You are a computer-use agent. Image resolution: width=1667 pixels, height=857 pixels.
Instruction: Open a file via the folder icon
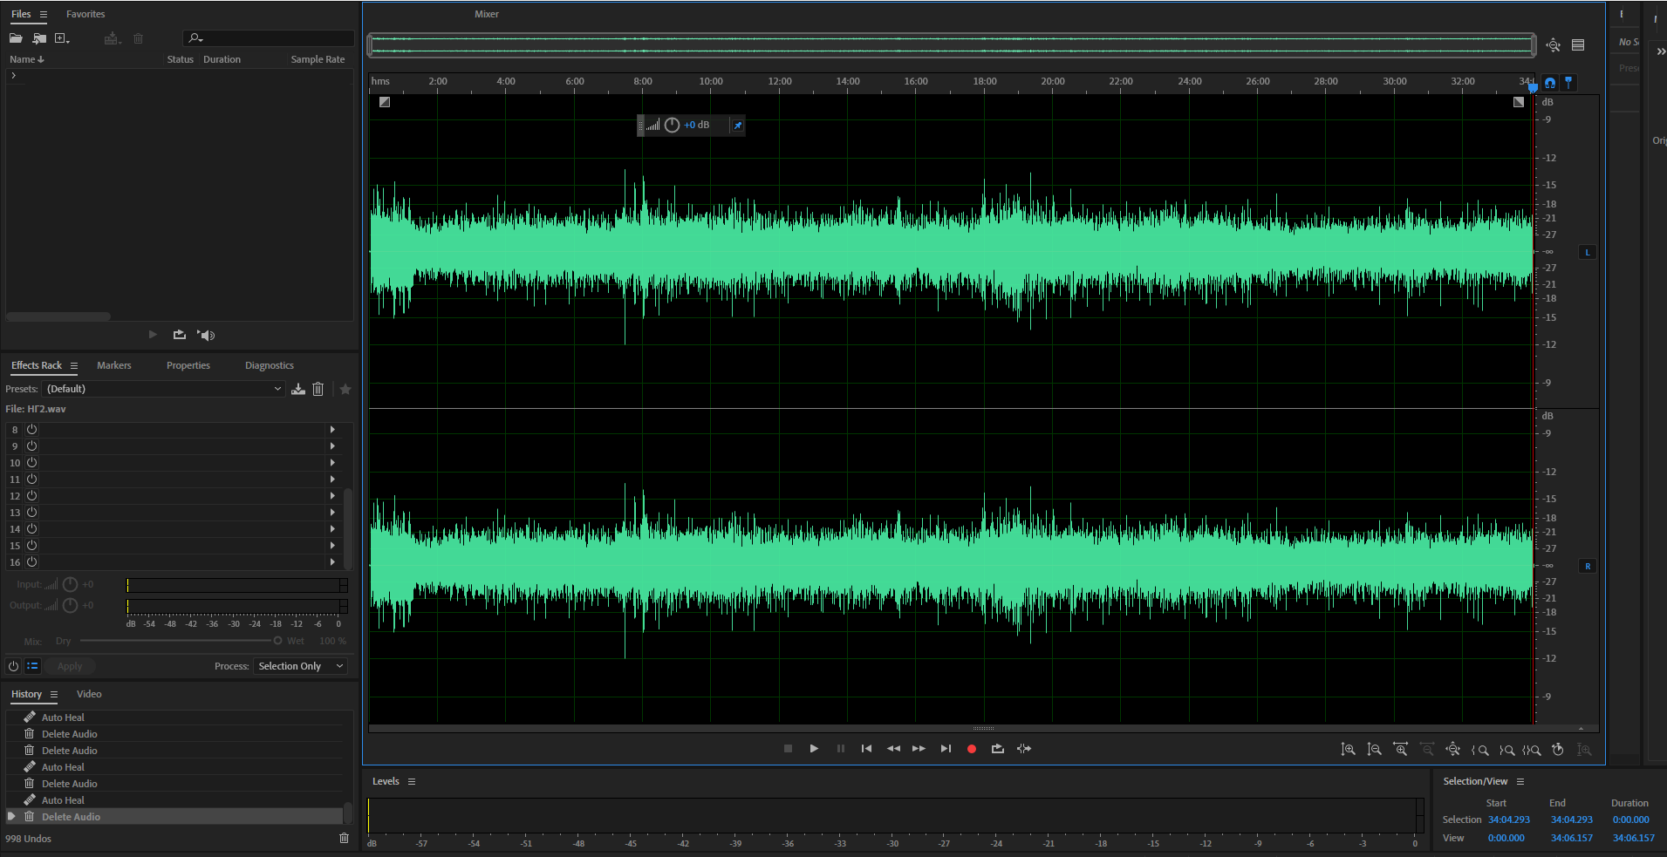coord(16,38)
